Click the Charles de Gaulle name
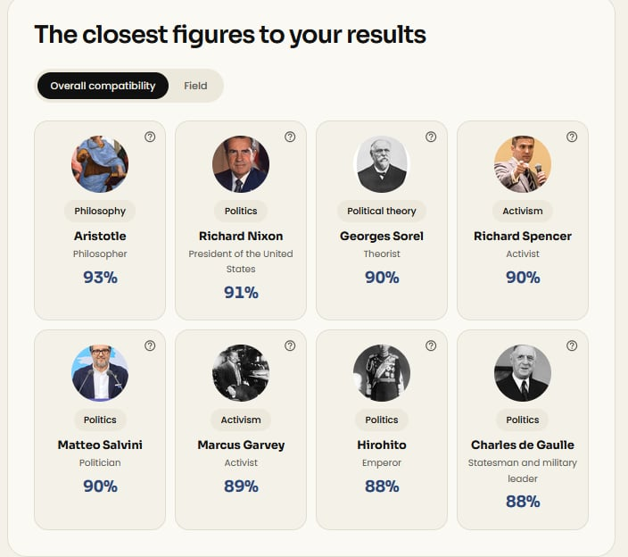 click(523, 445)
